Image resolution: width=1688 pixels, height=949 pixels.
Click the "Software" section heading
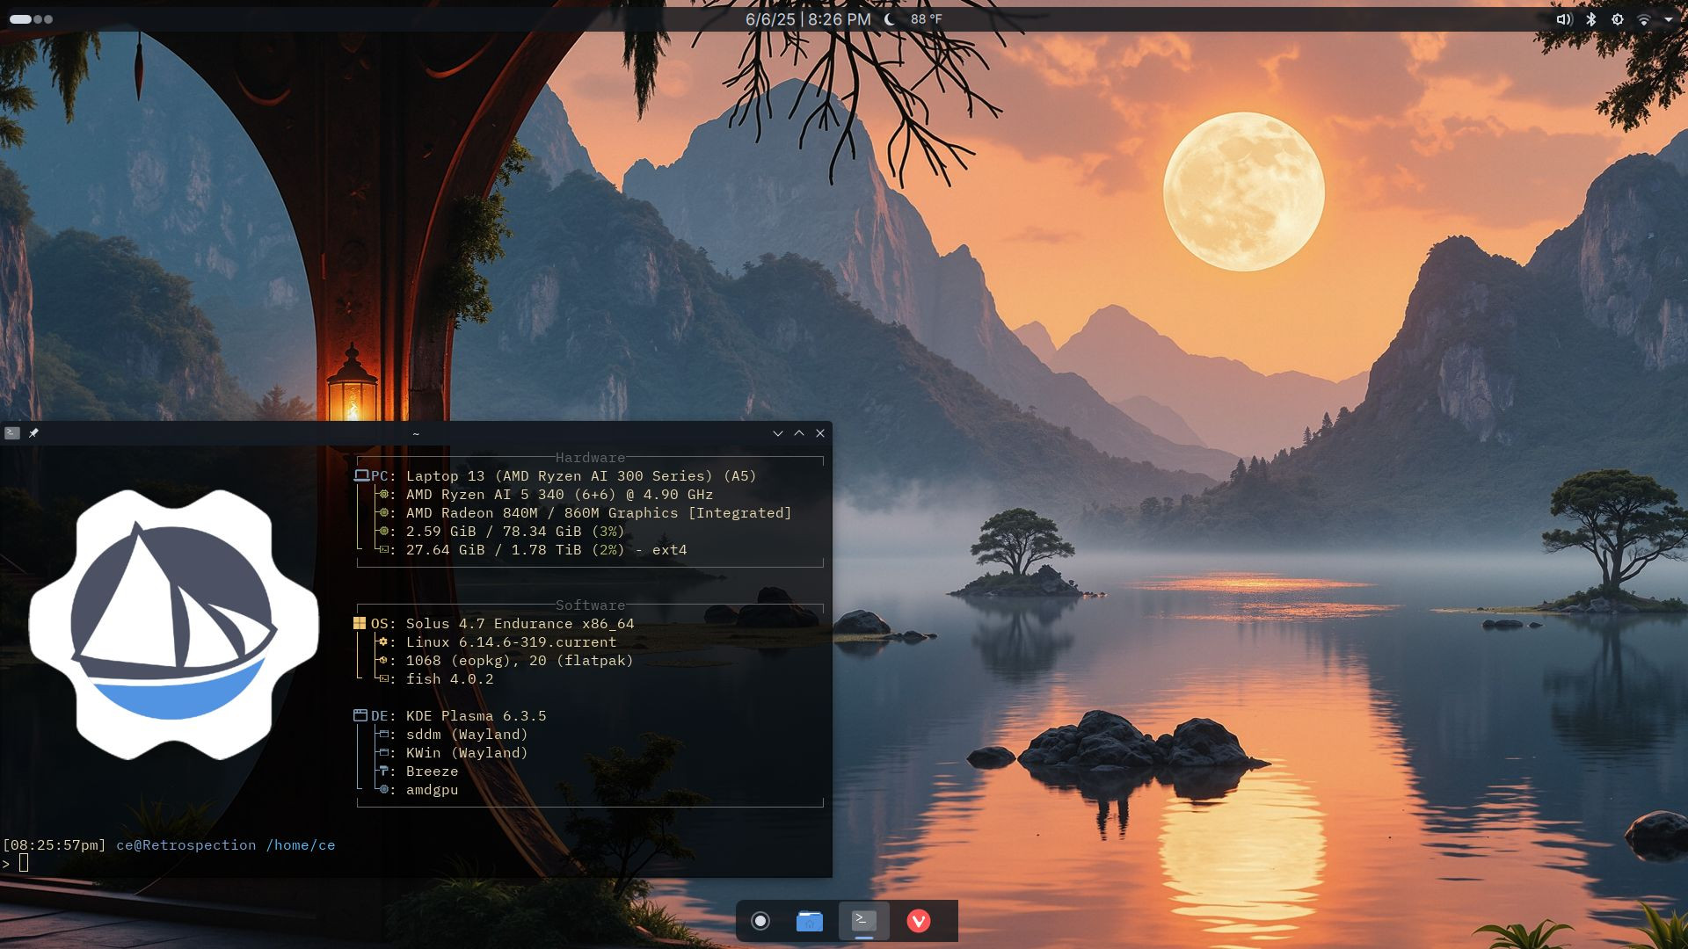pos(590,605)
